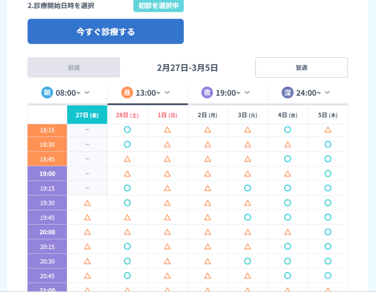Click the 前週 previous week button
The image size is (376, 292).
(x=73, y=67)
